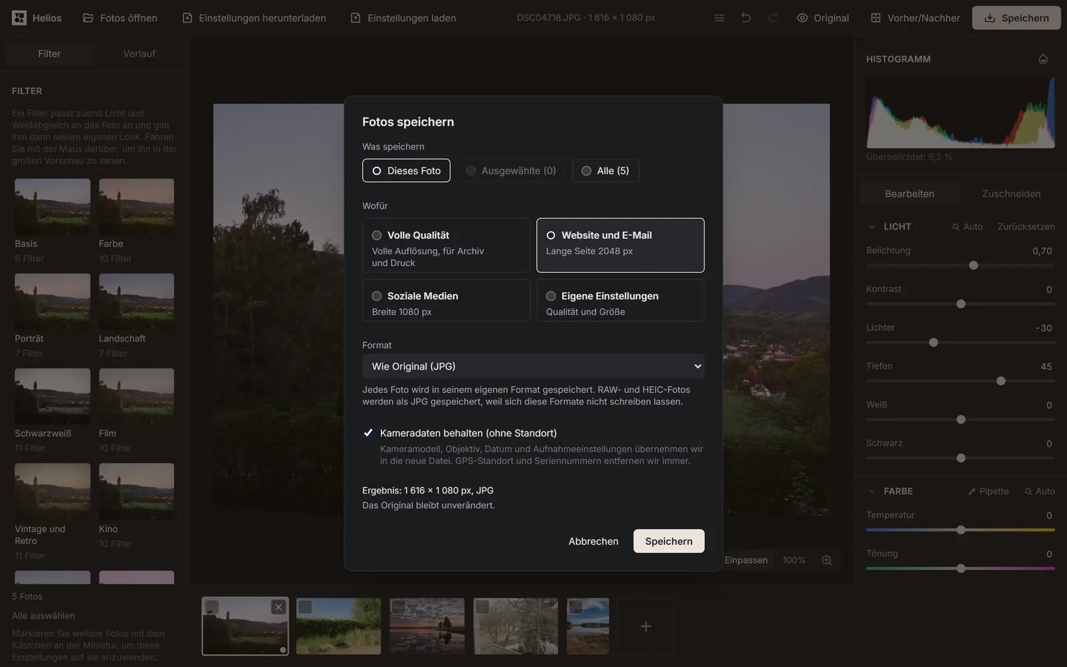Open the Format dropdown Wie Original (JPG)
Screen dimensions: 1067x667
pos(533,366)
